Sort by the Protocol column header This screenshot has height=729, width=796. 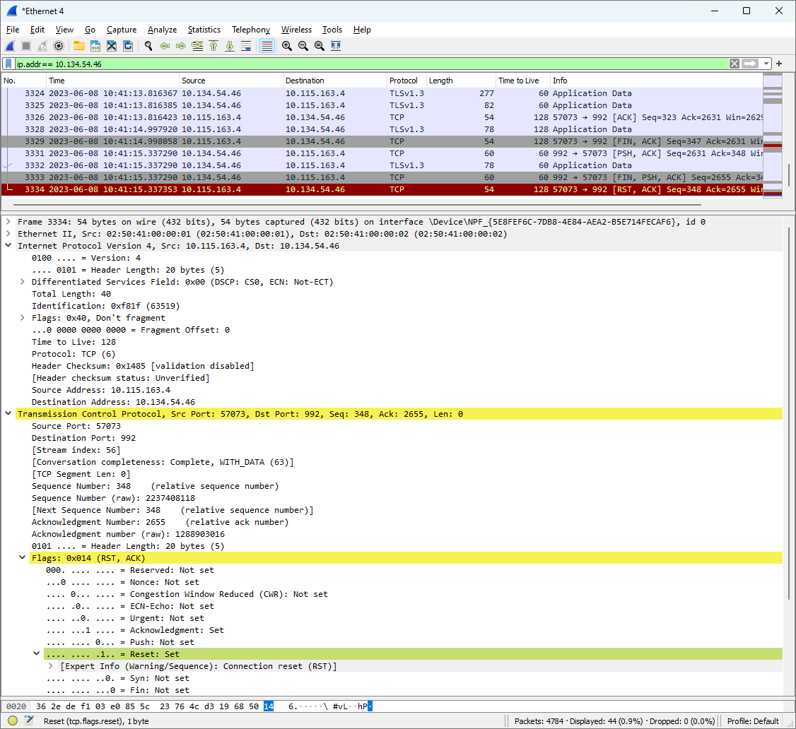[406, 81]
